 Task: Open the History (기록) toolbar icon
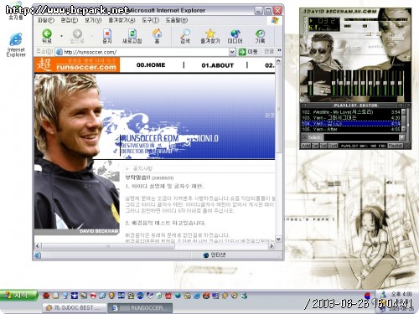click(260, 33)
